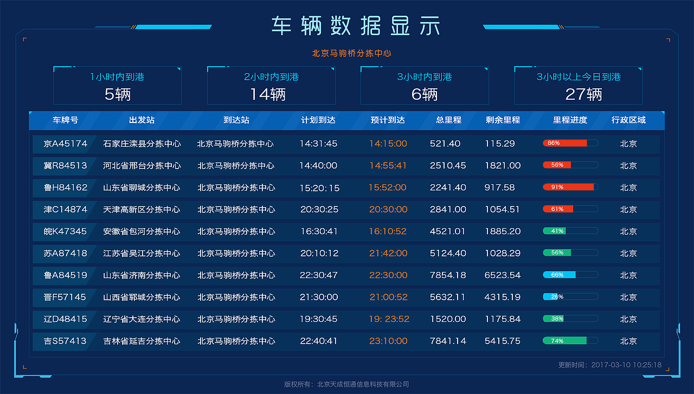Click total mileage value 7854.18
The height and width of the screenshot is (394, 694).
[448, 275]
